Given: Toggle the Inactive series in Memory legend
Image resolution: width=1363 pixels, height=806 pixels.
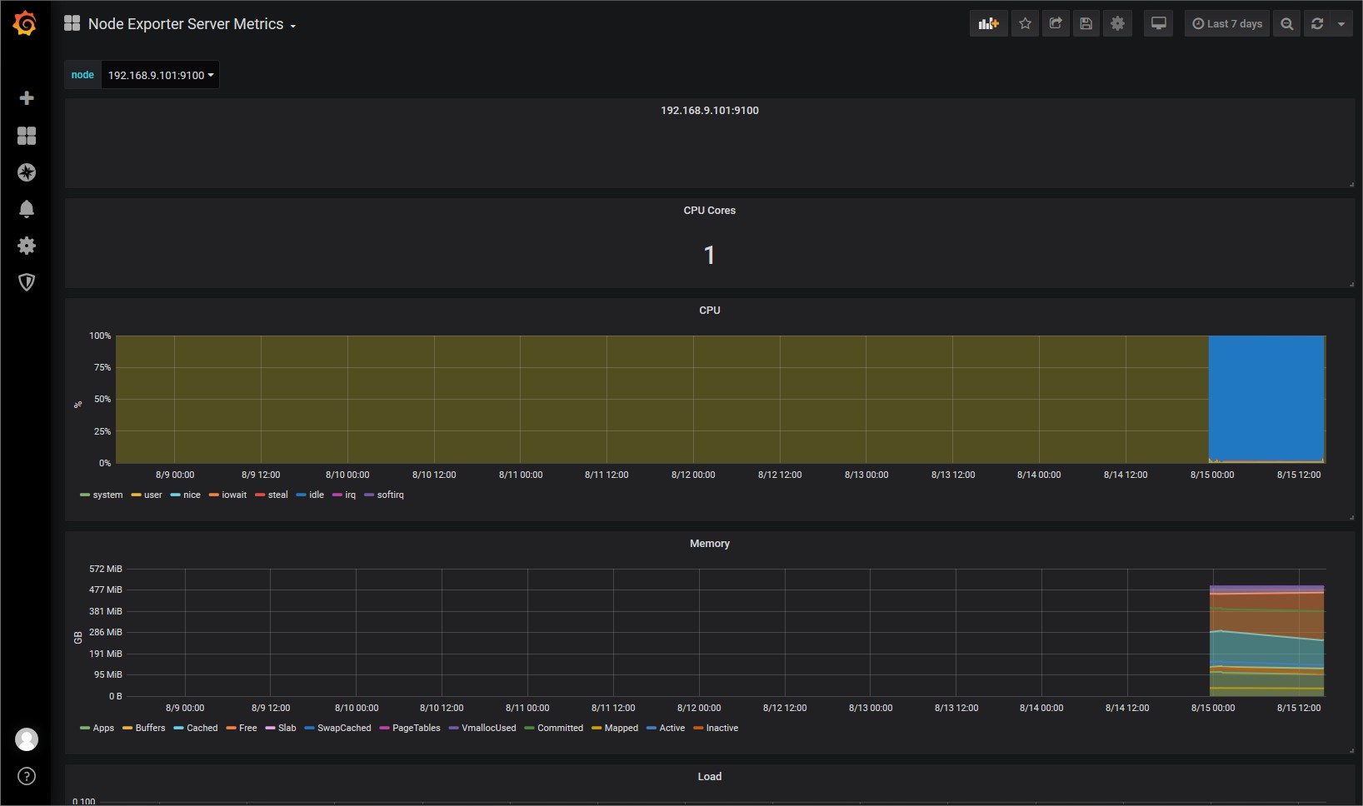Looking at the screenshot, I should coord(716,729).
